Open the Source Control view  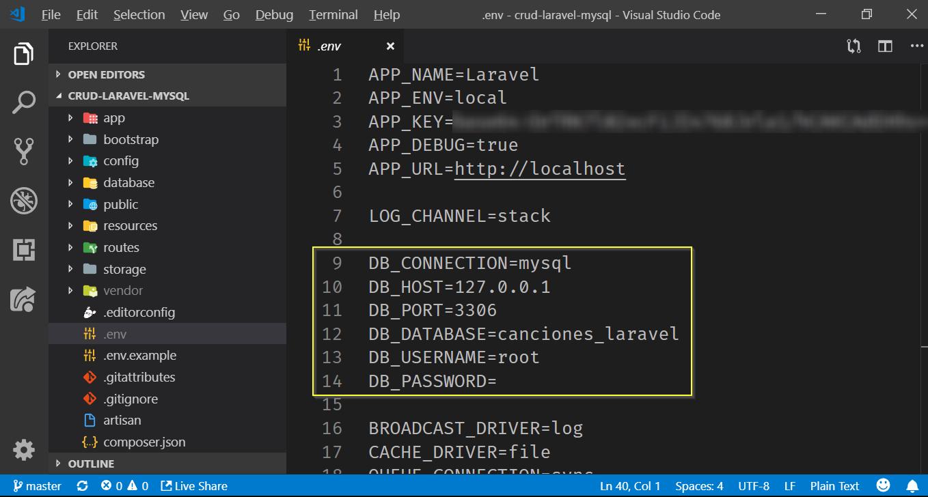pyautogui.click(x=24, y=152)
